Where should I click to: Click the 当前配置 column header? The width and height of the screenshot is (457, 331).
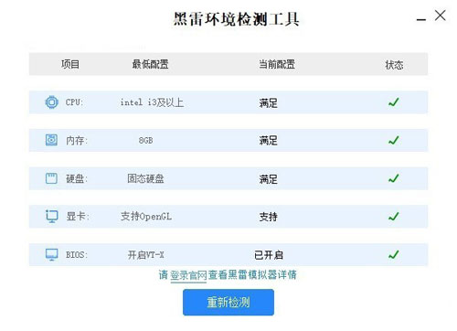[277, 64]
